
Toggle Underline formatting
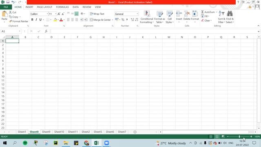(40, 20)
